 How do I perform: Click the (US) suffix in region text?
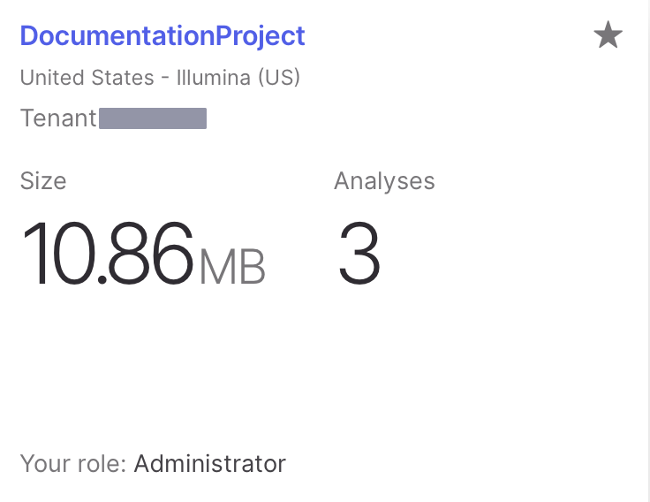pos(279,78)
